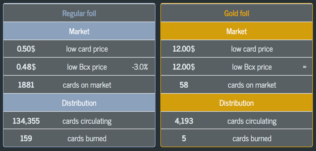Select the Gold foil Market section heading

pyautogui.click(x=237, y=31)
